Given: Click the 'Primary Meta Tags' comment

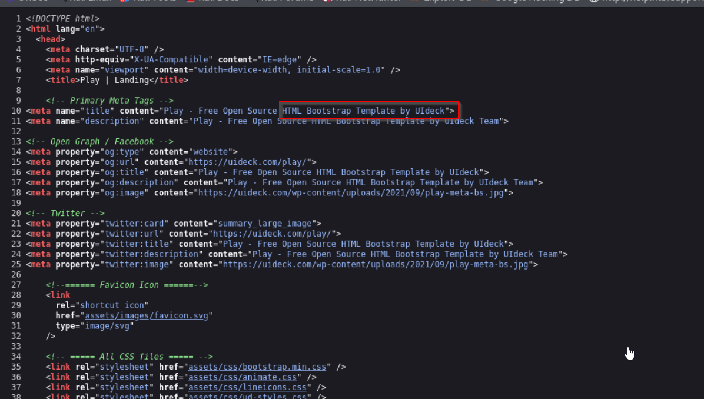Looking at the screenshot, I should (x=109, y=101).
